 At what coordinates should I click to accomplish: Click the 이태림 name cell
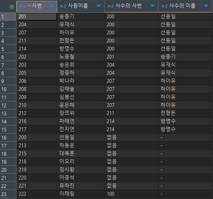coord(81,194)
